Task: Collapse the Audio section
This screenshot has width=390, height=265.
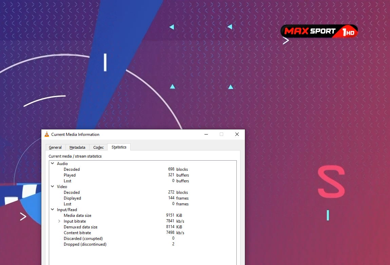Action: pyautogui.click(x=53, y=164)
